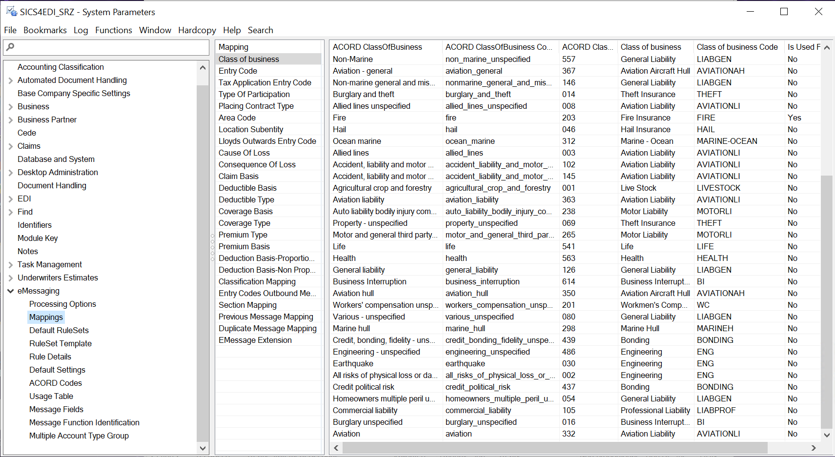Screen dimensions: 835x457
Task: Click the right arrow of the horizontal scrollbar
Action: (x=813, y=448)
